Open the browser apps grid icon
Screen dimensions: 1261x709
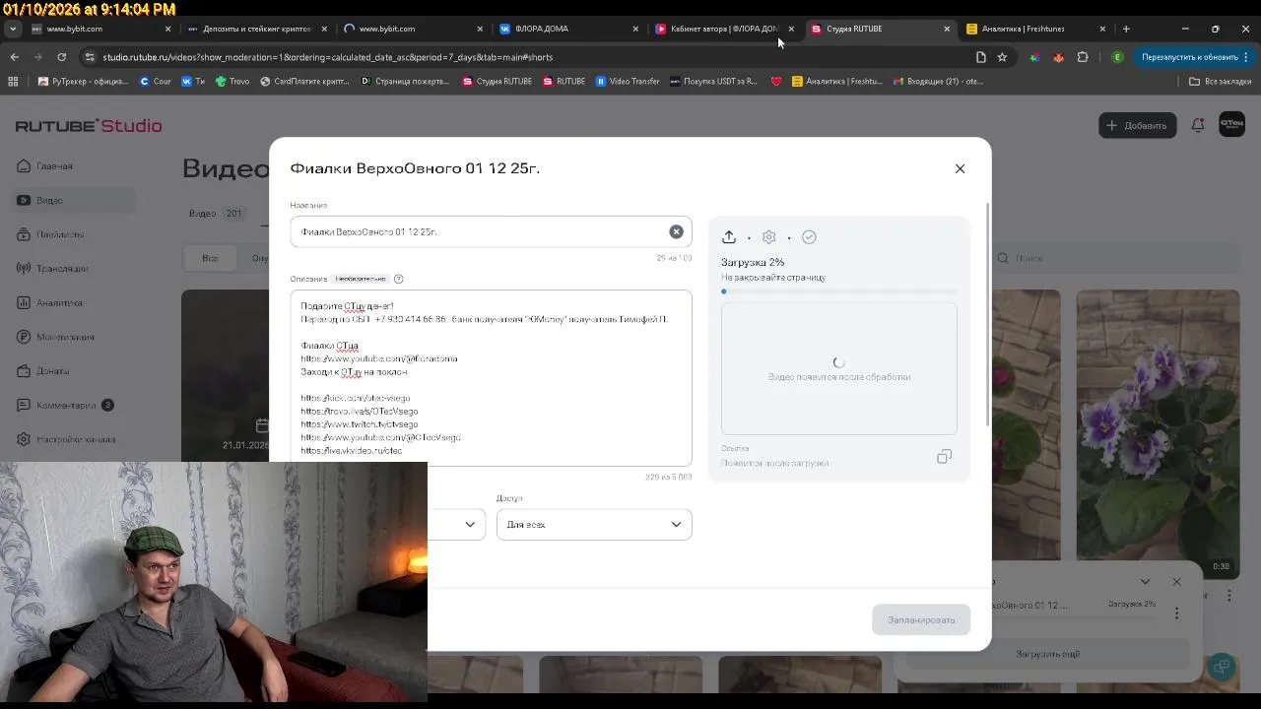tap(13, 82)
